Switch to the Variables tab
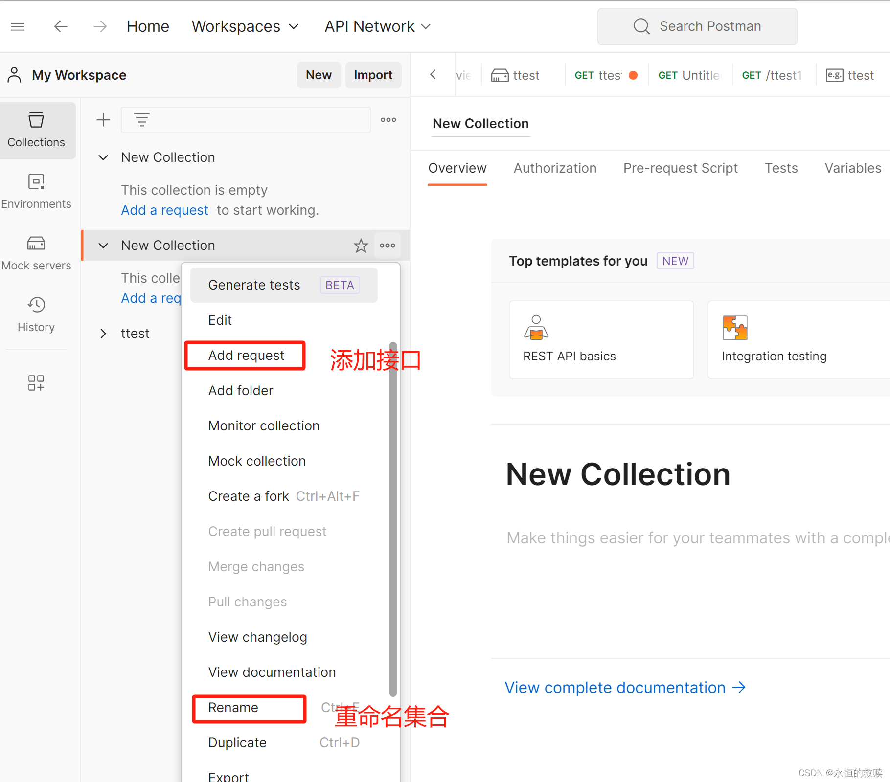The image size is (890, 782). click(853, 168)
